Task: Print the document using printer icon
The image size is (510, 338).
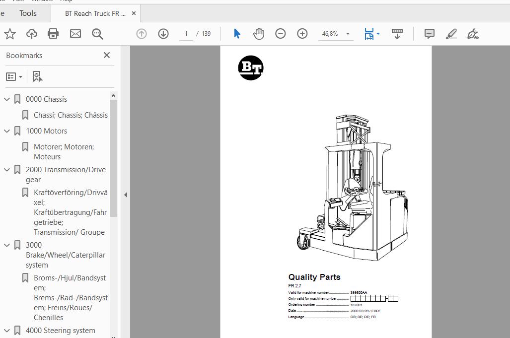Action: tap(53, 34)
